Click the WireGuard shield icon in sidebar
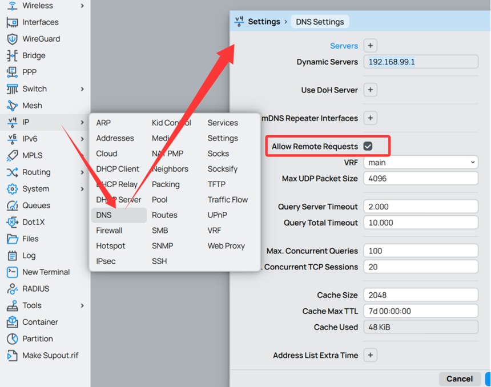Viewport: 491px width, 387px height. click(12, 39)
